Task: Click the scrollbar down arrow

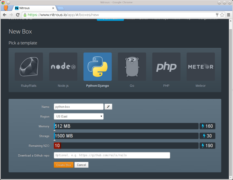Action: coord(231,178)
